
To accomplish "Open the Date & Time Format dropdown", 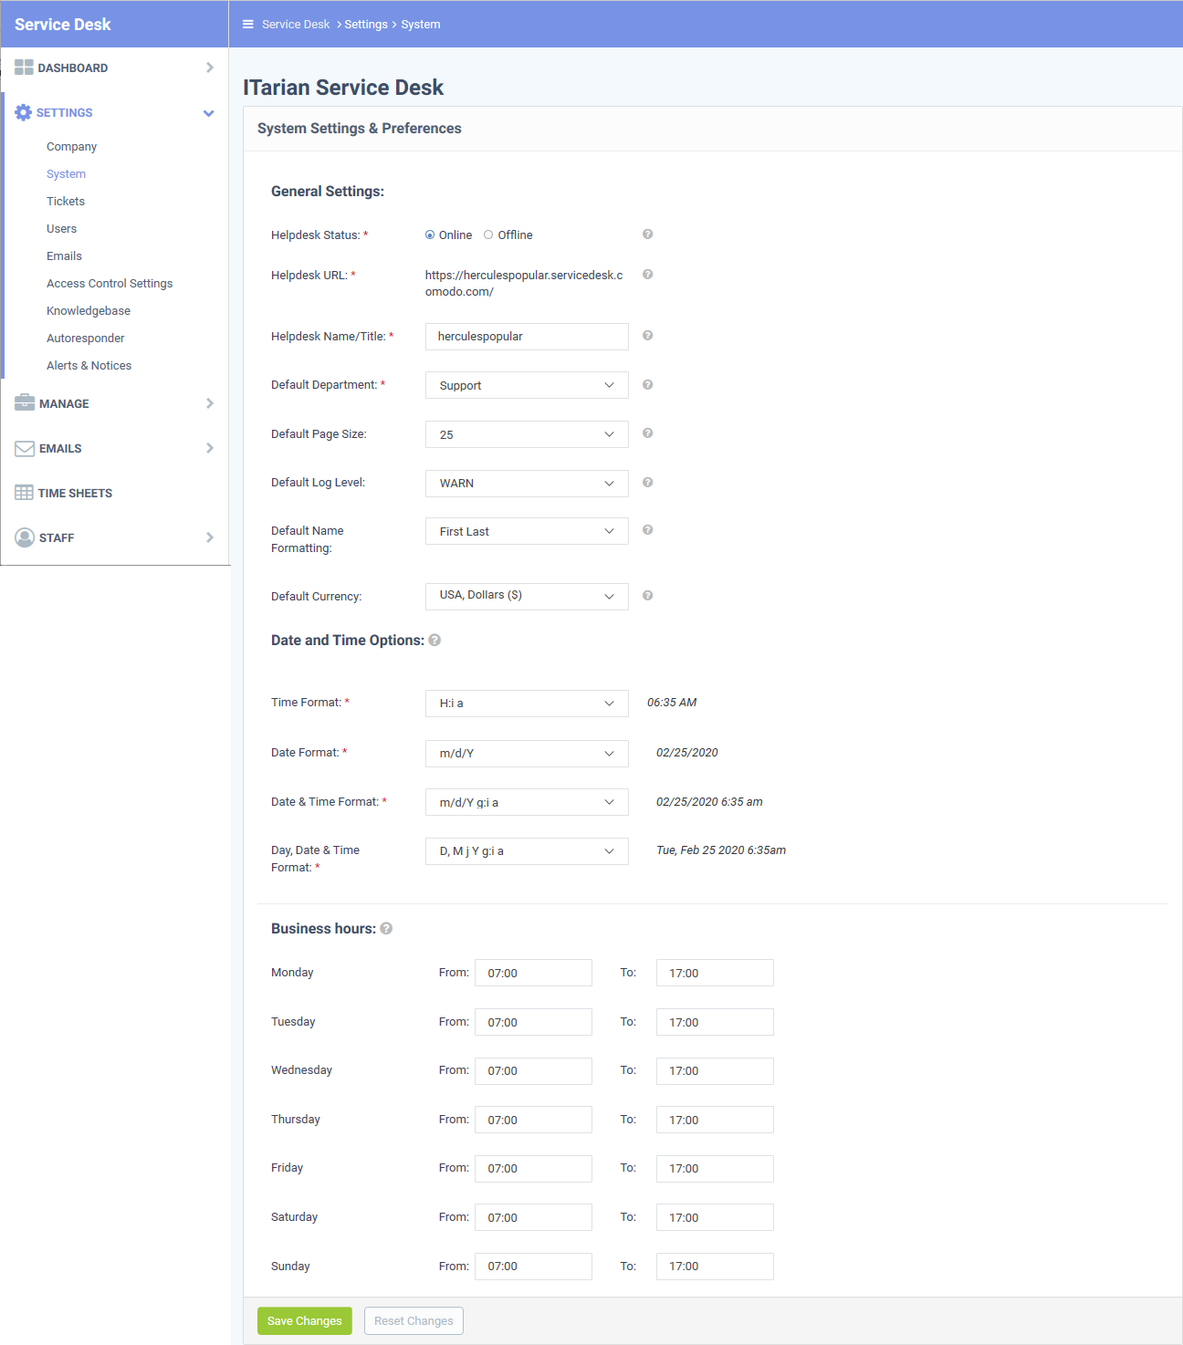I will (527, 802).
